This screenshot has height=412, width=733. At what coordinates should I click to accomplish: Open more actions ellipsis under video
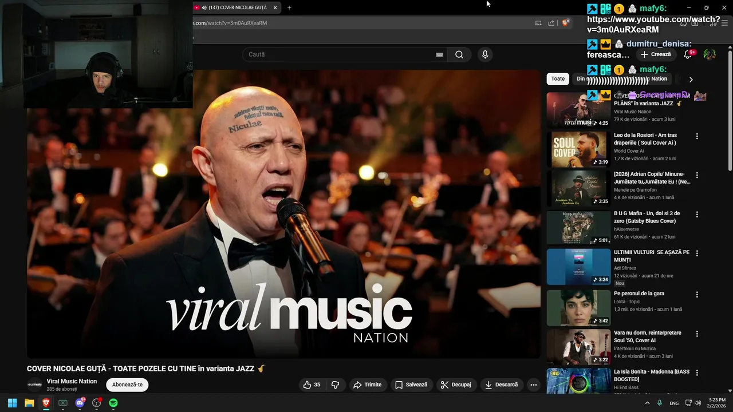534,385
